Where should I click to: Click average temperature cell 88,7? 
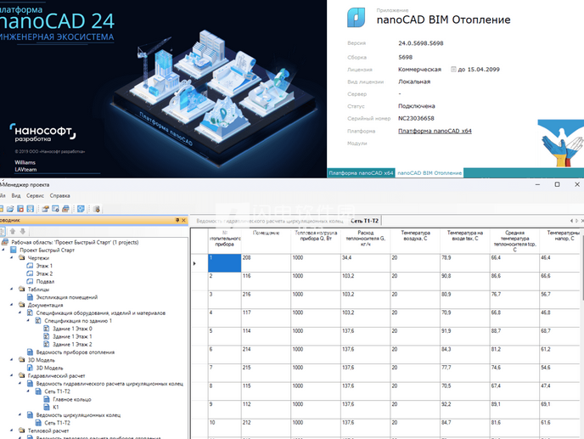514,336
